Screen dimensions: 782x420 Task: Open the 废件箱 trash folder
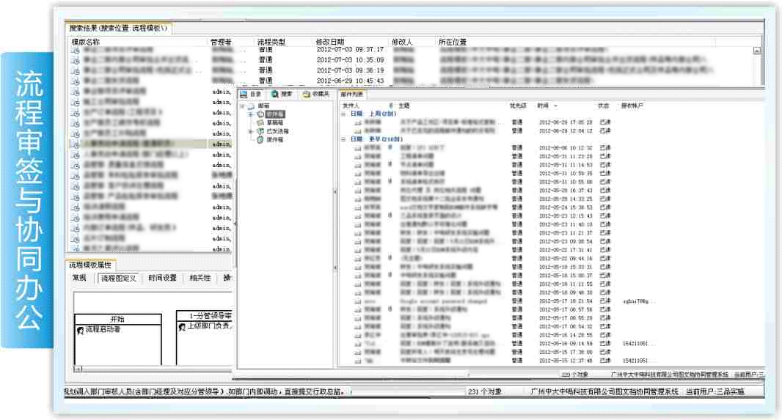pyautogui.click(x=265, y=139)
